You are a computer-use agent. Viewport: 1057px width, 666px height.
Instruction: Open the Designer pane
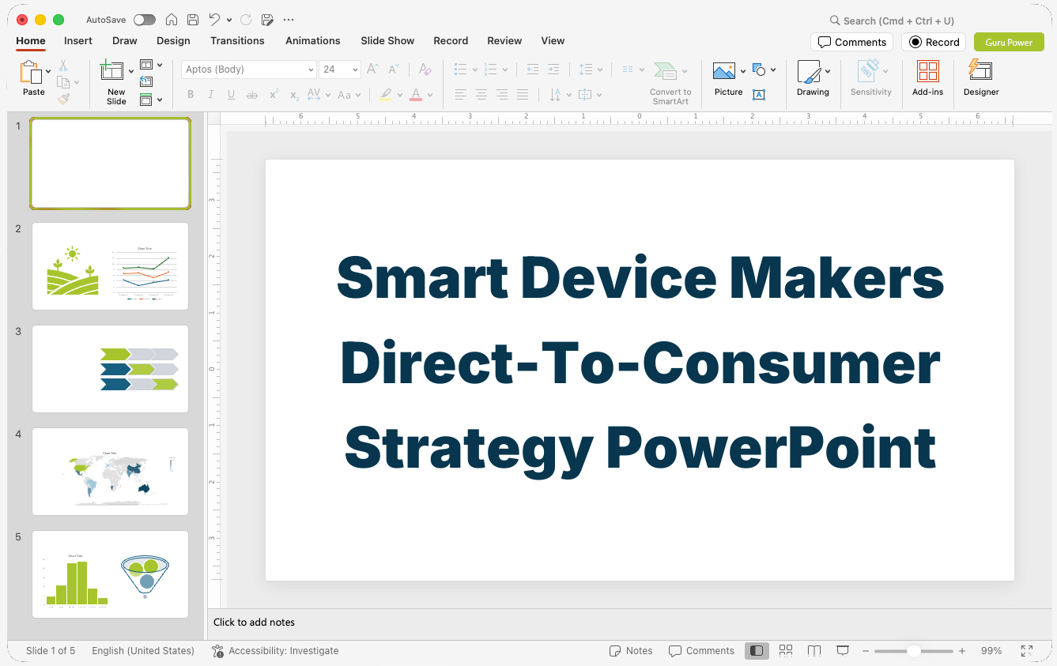[981, 77]
